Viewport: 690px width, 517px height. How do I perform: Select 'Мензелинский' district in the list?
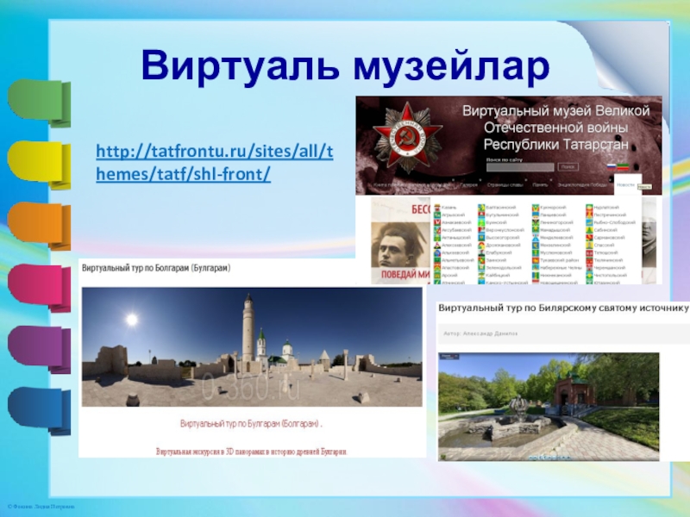point(555,246)
